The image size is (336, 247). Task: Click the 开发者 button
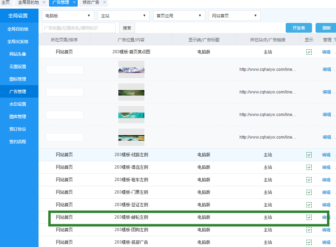tap(299, 28)
